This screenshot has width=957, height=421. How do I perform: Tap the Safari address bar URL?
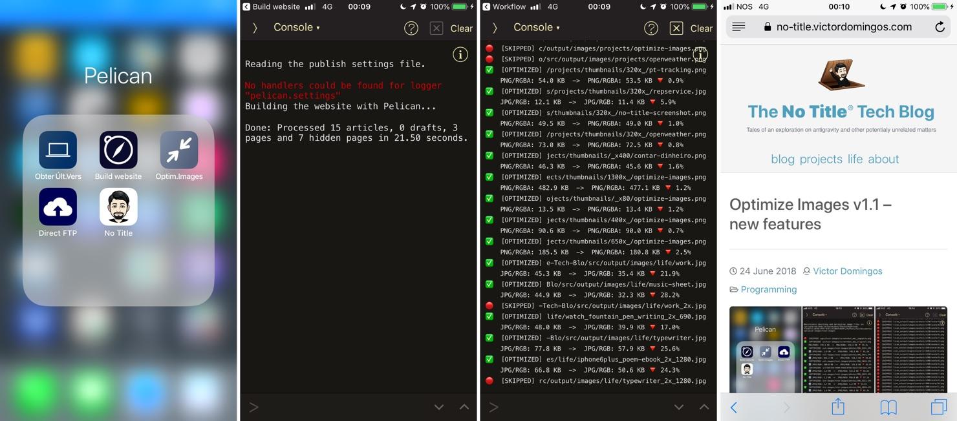click(843, 27)
